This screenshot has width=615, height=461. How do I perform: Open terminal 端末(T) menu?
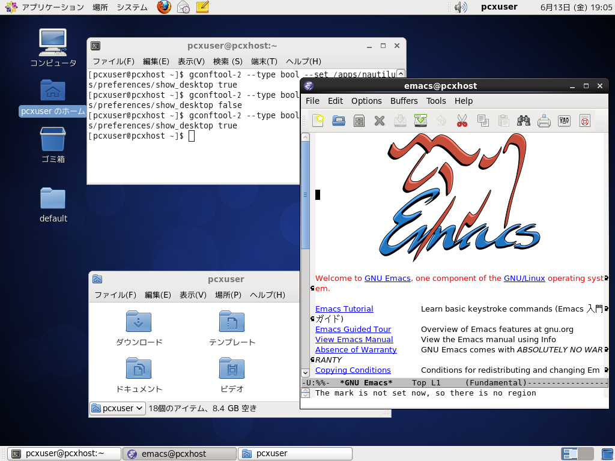(x=264, y=62)
